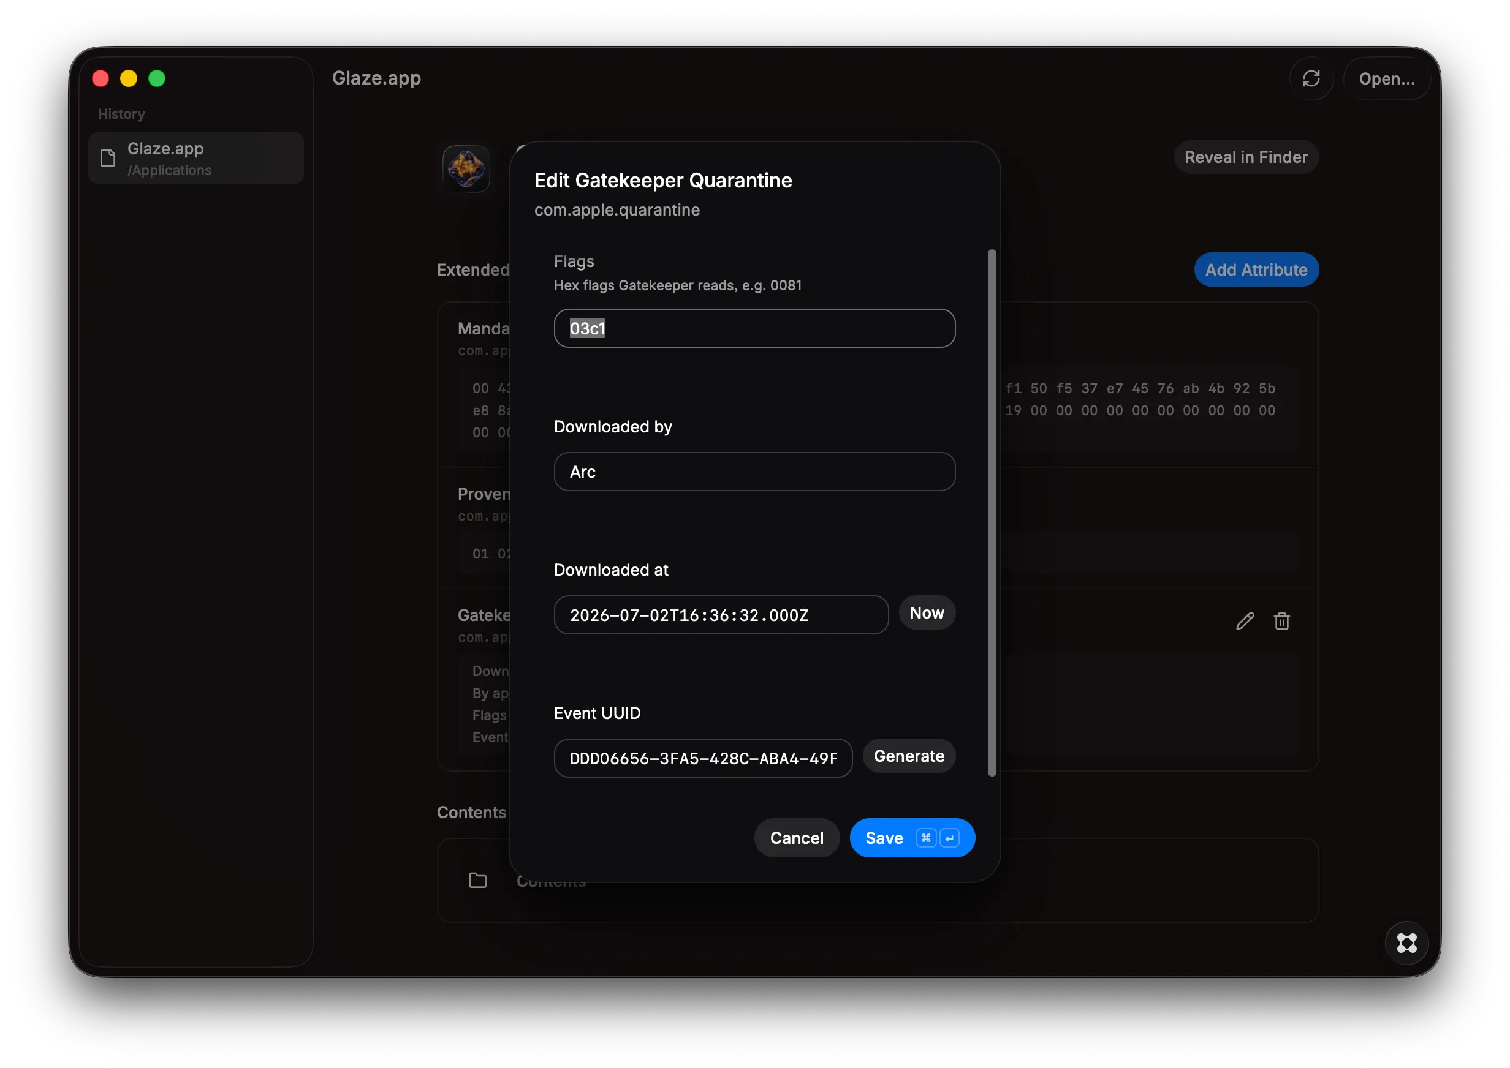The image size is (1510, 1068).
Task: Cancel the quarantine edit dialog
Action: [796, 838]
